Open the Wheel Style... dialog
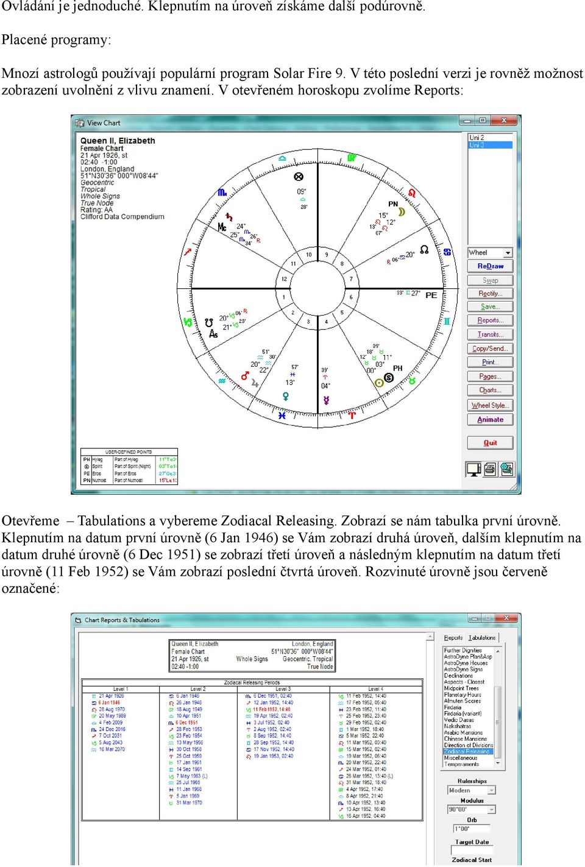The width and height of the screenshot is (585, 867). pos(490,405)
